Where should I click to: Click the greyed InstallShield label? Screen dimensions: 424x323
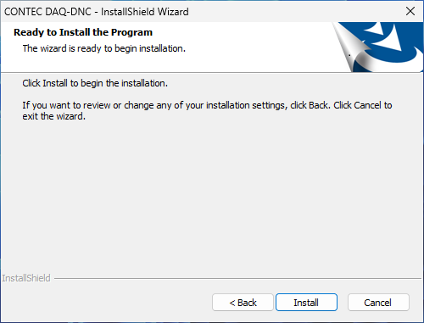tap(26, 278)
